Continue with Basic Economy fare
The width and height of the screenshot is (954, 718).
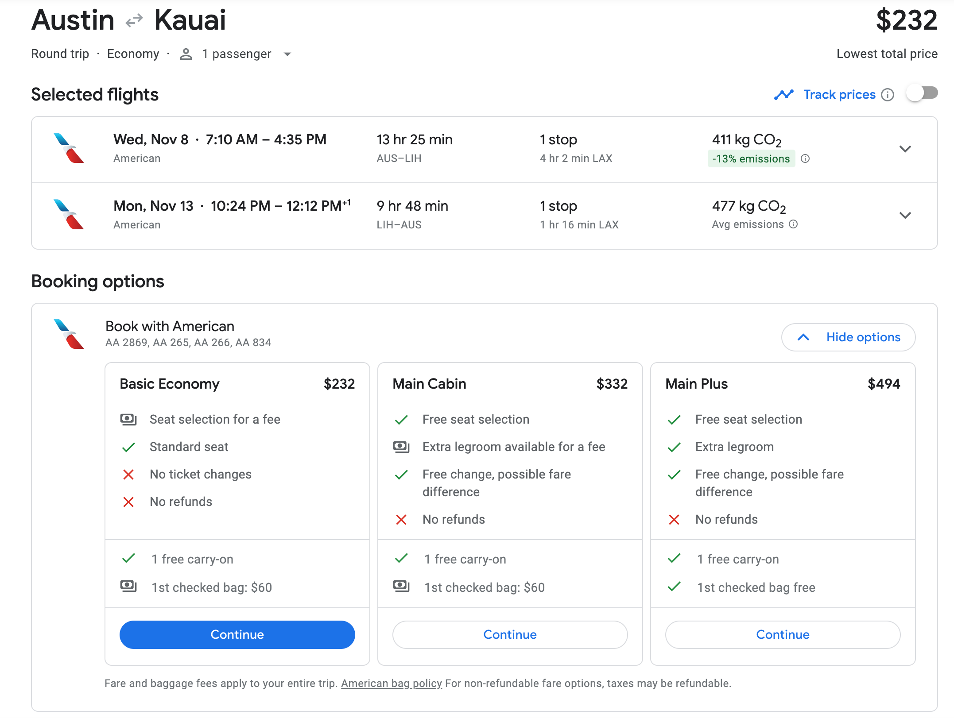(237, 634)
